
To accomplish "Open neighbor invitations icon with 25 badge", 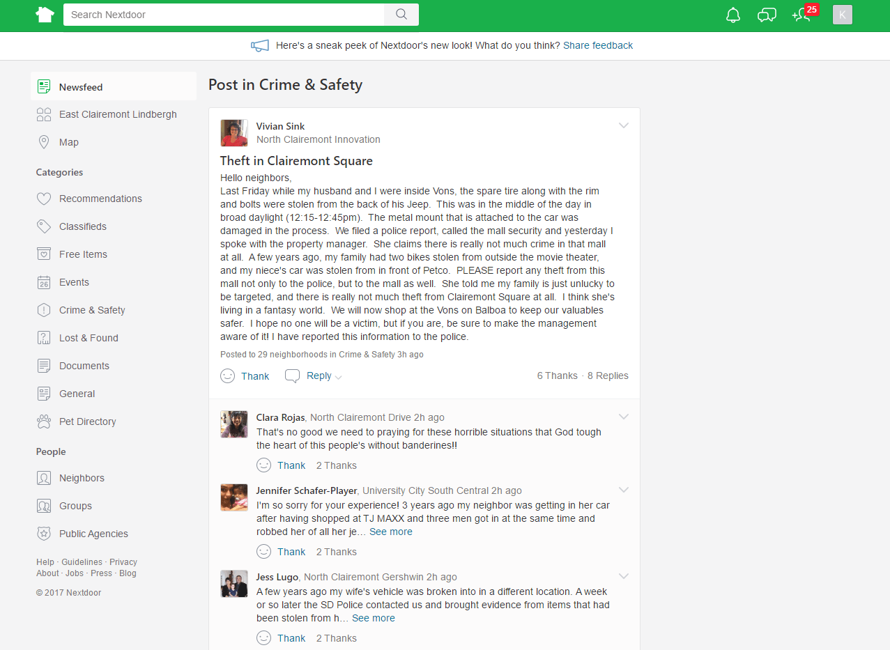I will pos(801,15).
